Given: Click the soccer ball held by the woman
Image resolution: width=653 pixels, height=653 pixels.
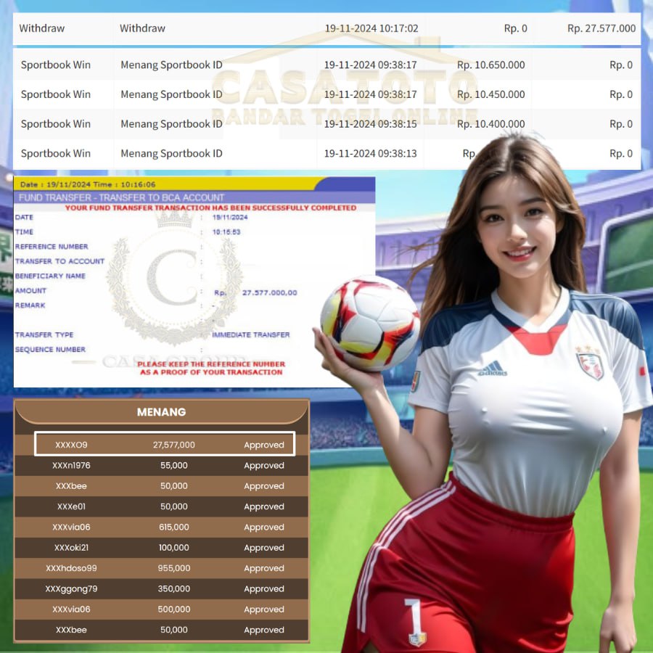Looking at the screenshot, I should point(370,323).
